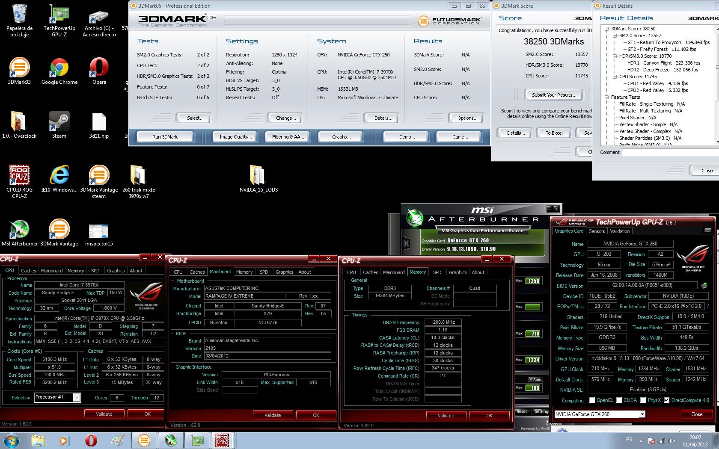Open Windows Media Player from the taskbar
Viewport: 719px width, 449px height.
pos(64,440)
